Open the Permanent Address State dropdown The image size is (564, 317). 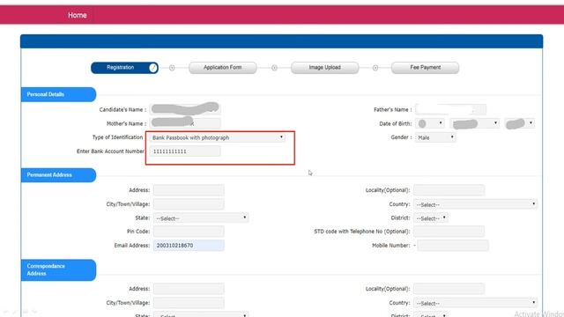(x=201, y=217)
